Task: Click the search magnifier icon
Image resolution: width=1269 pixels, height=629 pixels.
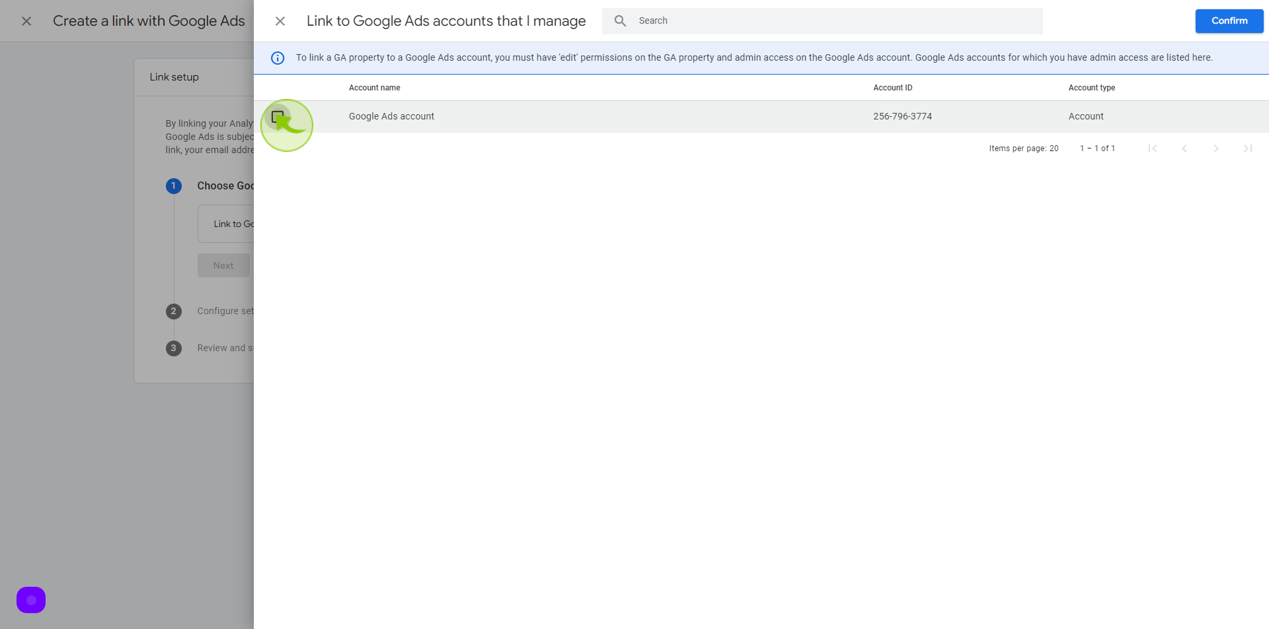Action: tap(620, 21)
